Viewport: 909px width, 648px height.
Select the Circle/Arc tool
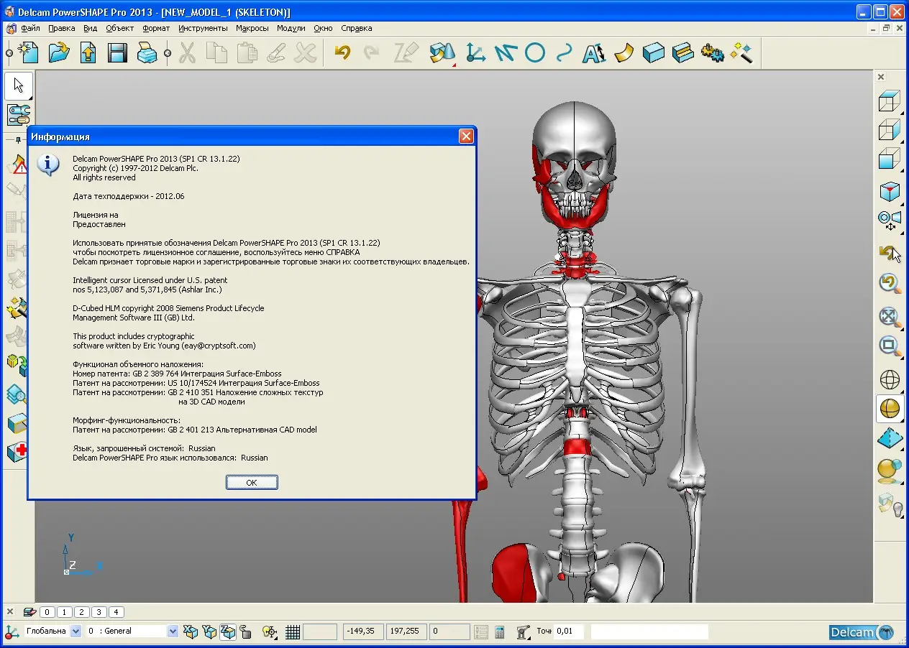pyautogui.click(x=534, y=53)
